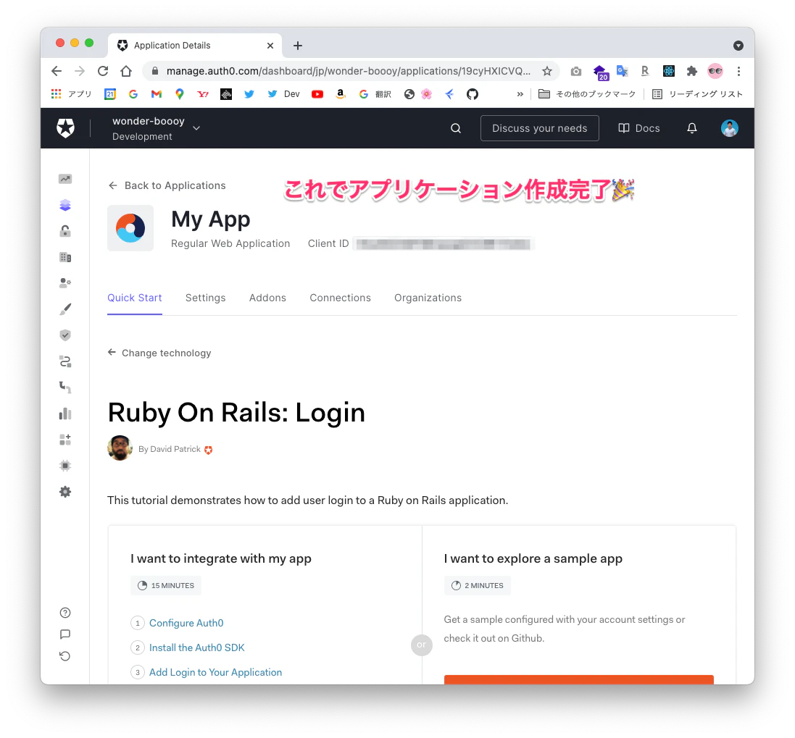The width and height of the screenshot is (795, 738).
Task: Reload the browser page
Action: tap(103, 71)
